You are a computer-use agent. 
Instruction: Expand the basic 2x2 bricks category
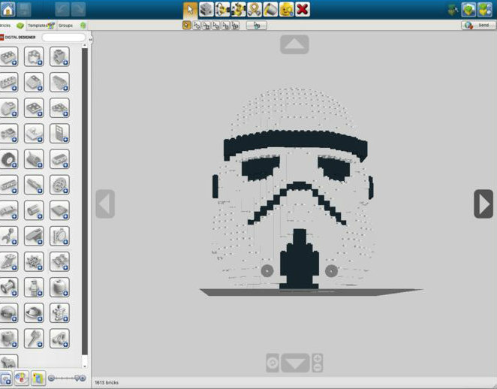tap(9, 56)
